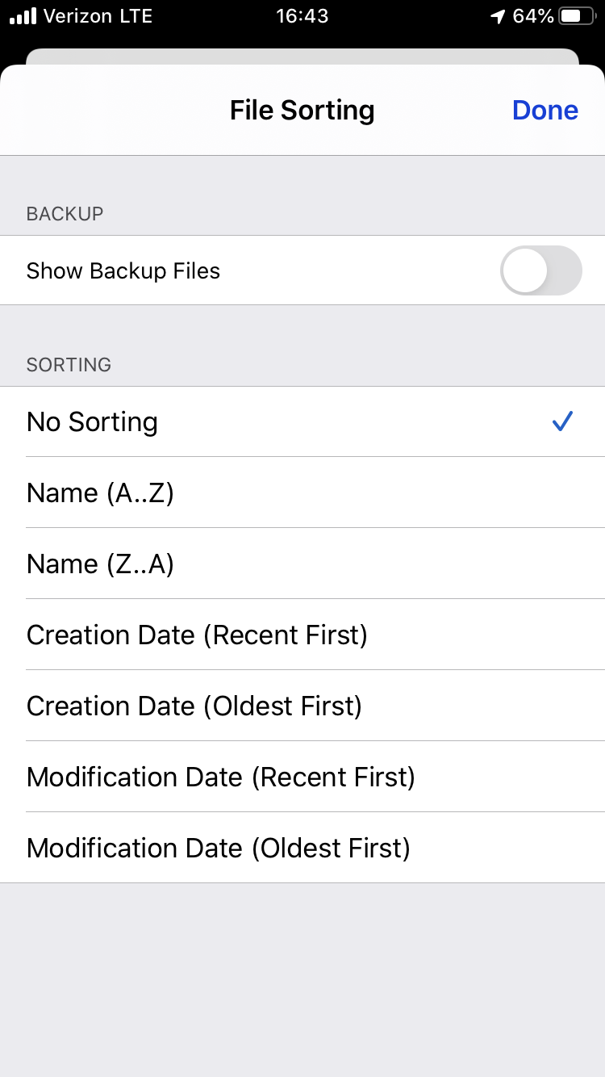Tap the cellular signal bars indicator
This screenshot has height=1077, width=605.
point(21,15)
